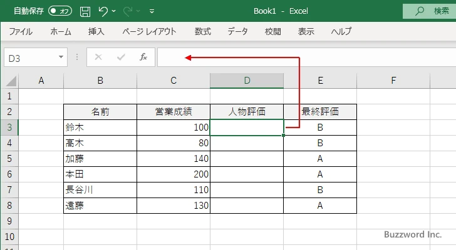Open the ページ レイアウト tab
Viewport: 456px width, 250px height.
click(x=149, y=31)
